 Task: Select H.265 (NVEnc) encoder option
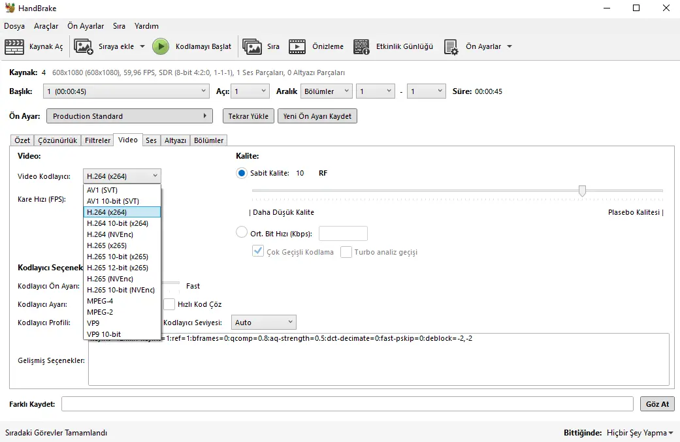pyautogui.click(x=122, y=279)
